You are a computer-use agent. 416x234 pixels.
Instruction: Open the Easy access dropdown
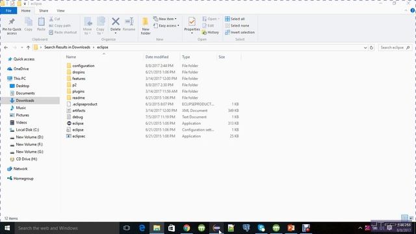[166, 25]
